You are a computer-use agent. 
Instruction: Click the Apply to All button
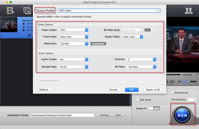tap(153, 90)
